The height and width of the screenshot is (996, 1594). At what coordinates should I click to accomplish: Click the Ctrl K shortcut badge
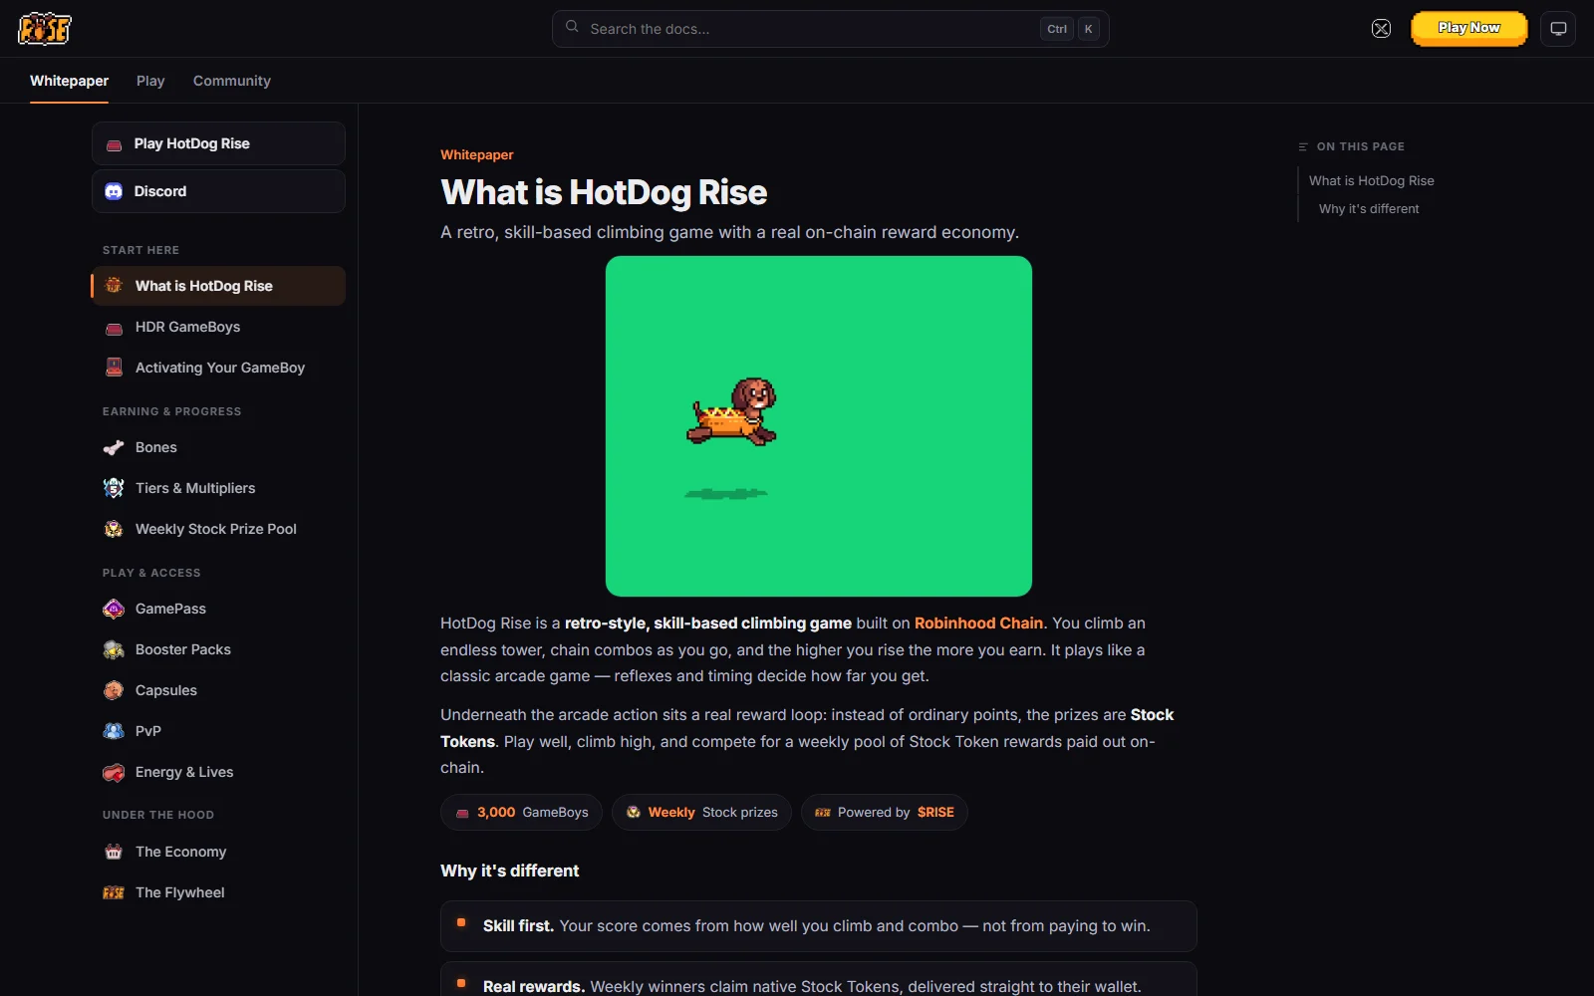(x=1070, y=29)
